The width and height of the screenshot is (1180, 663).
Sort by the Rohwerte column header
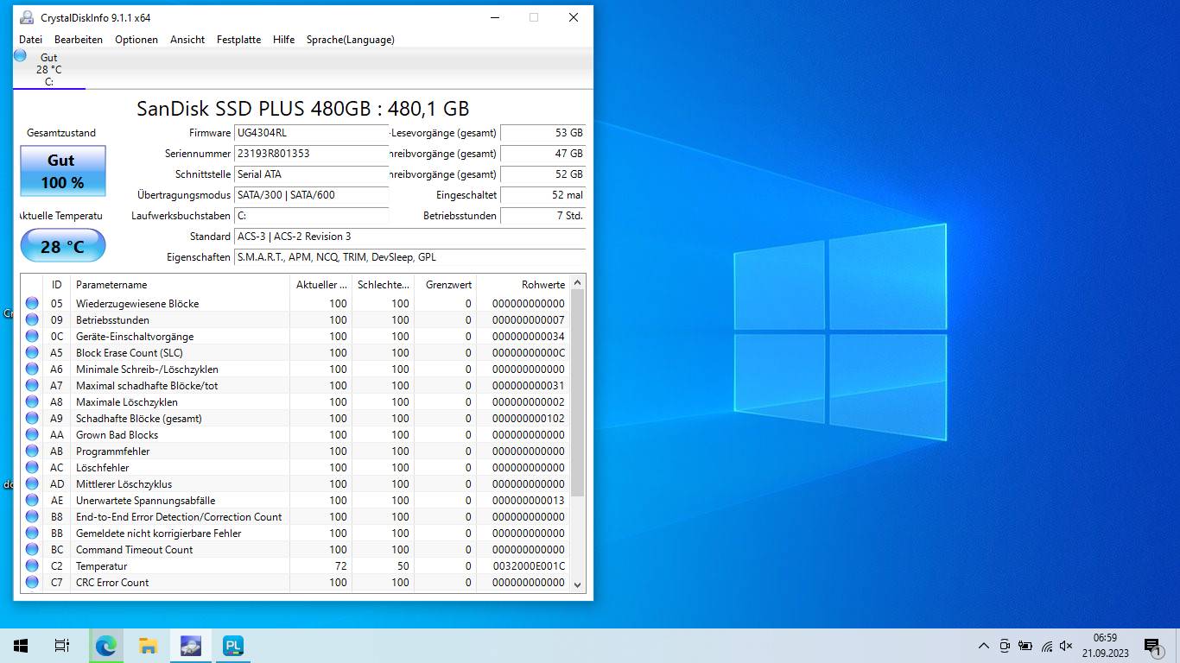point(523,284)
